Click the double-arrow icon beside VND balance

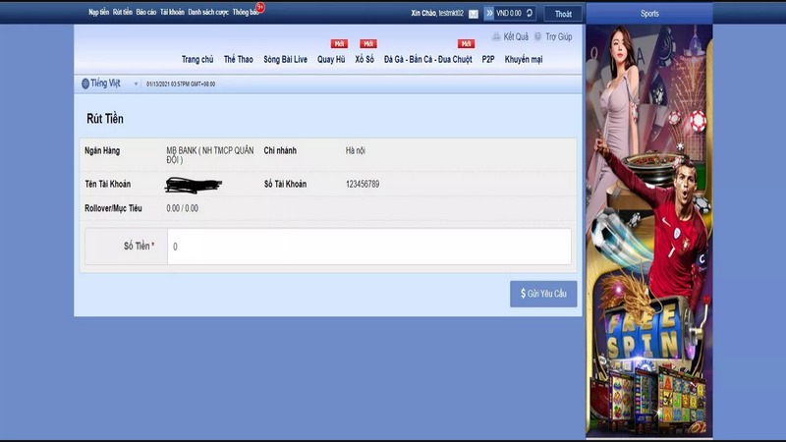click(x=489, y=14)
